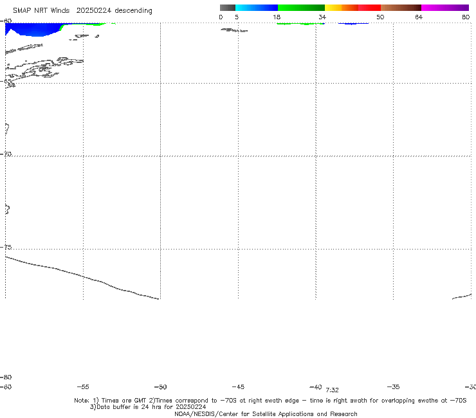476x418 pixels.
Task: Click the 7:32 swath time label
Action: click(x=332, y=390)
